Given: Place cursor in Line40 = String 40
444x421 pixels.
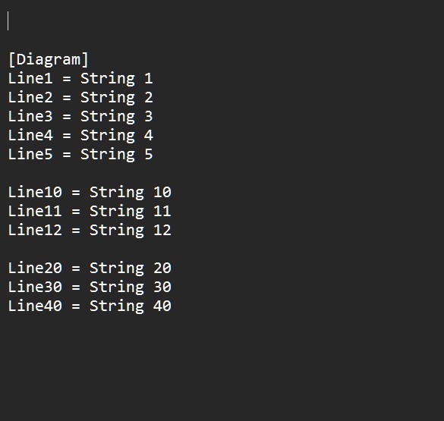Looking at the screenshot, I should 90,306.
